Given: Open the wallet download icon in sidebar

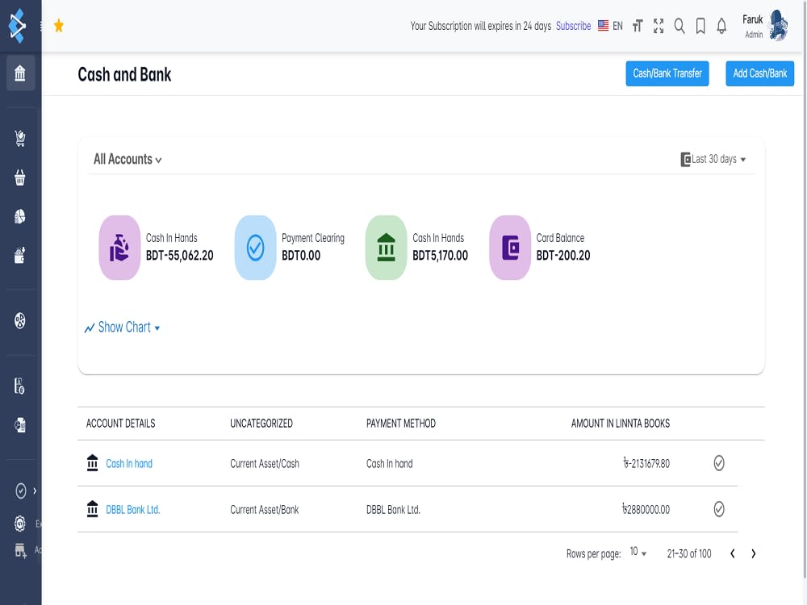Looking at the screenshot, I should point(20,255).
